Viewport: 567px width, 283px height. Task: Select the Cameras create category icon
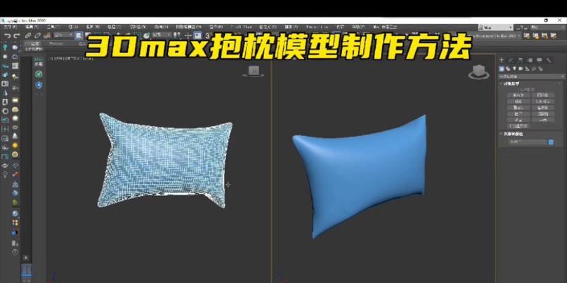click(x=520, y=69)
